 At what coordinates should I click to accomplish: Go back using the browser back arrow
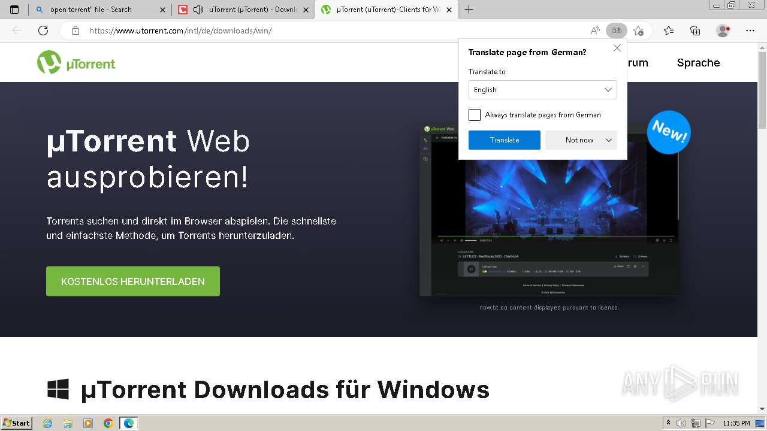point(17,31)
